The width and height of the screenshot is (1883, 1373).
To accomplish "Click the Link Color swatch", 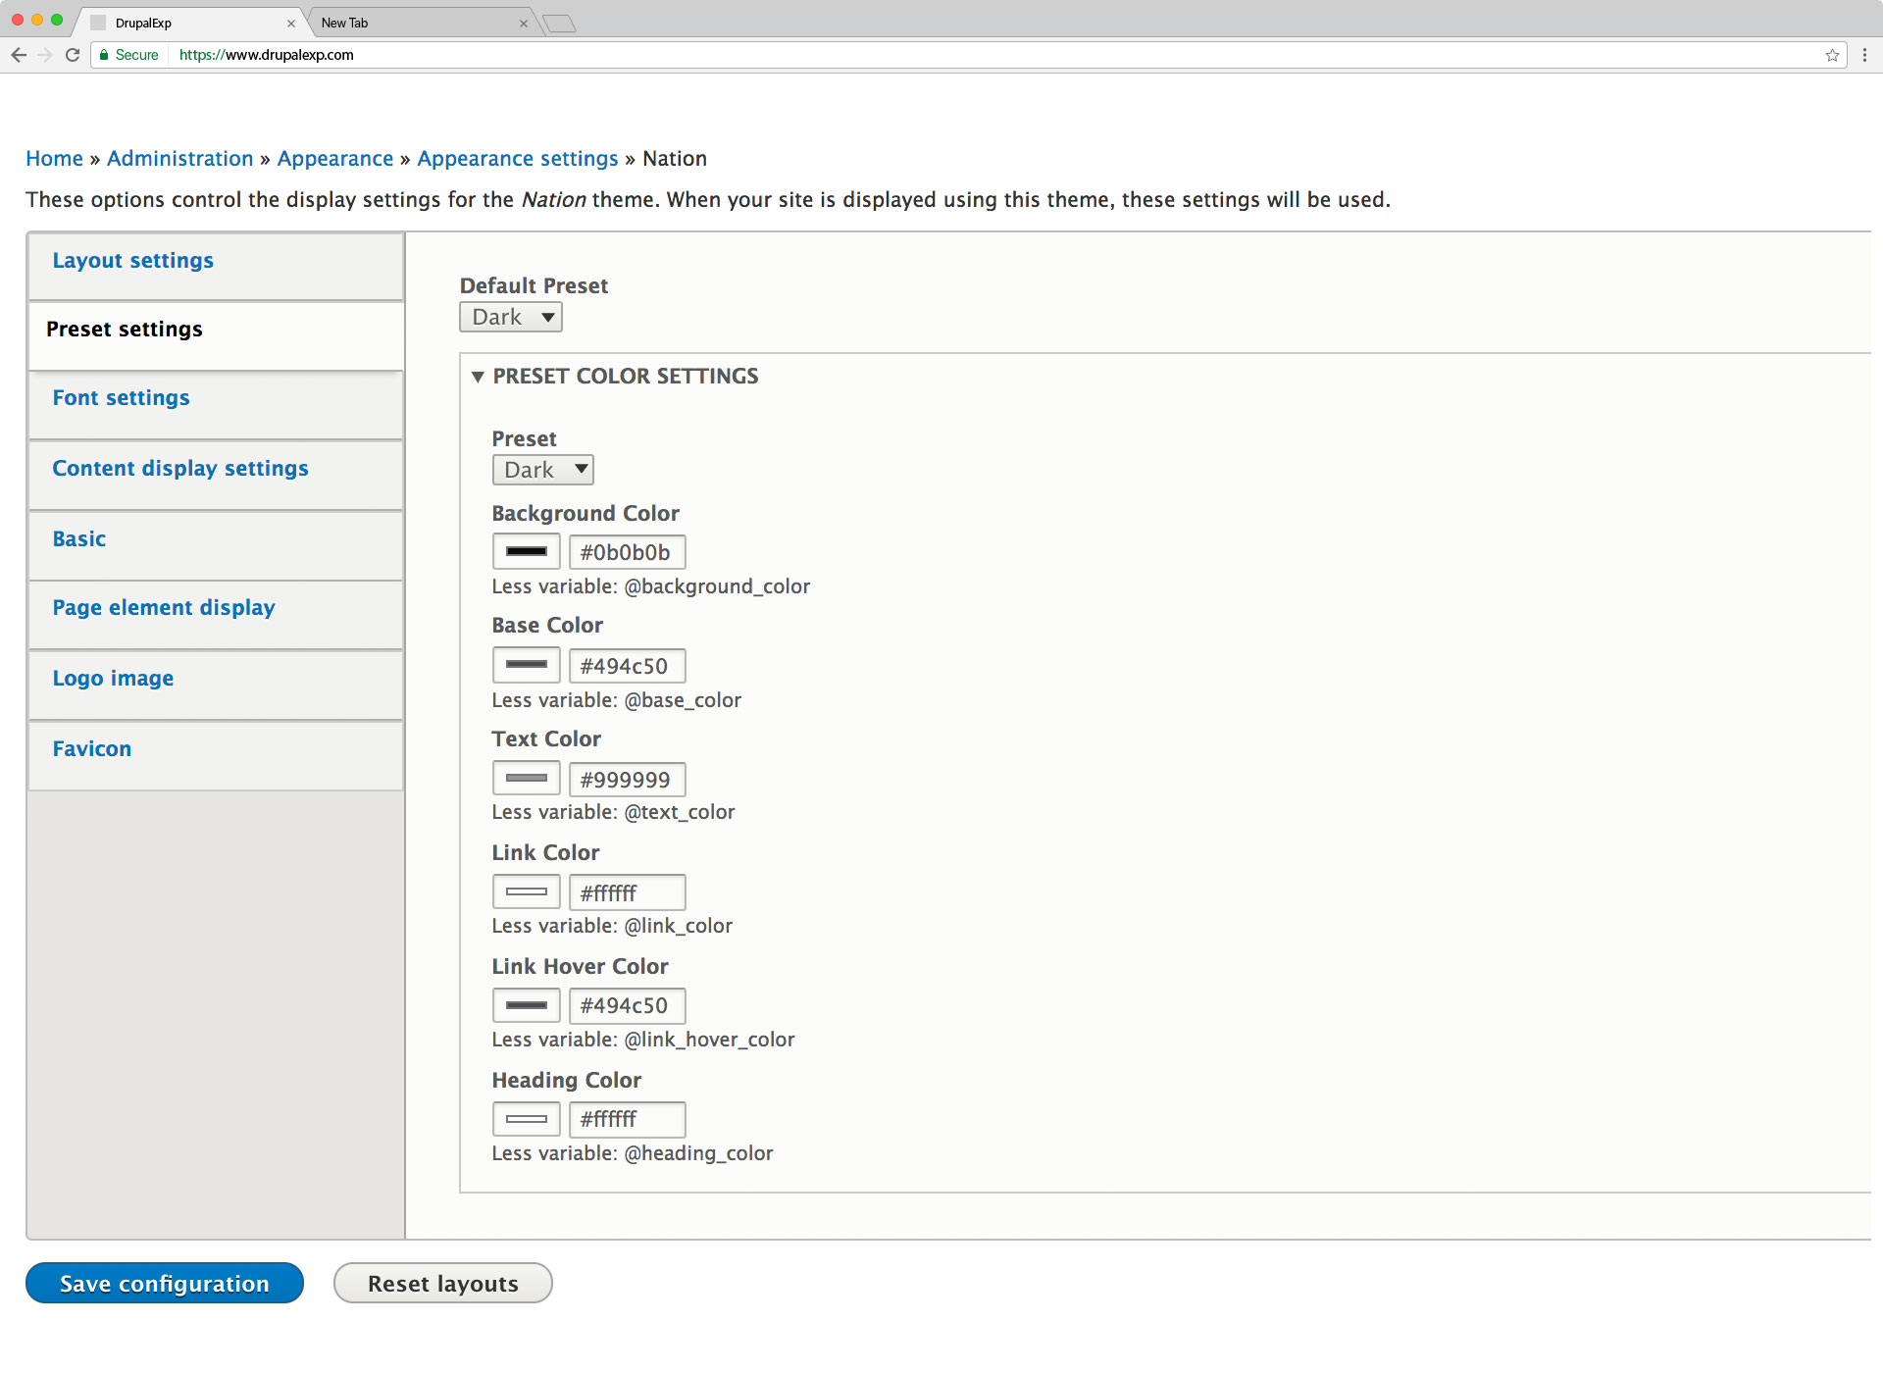I will click(x=526, y=891).
